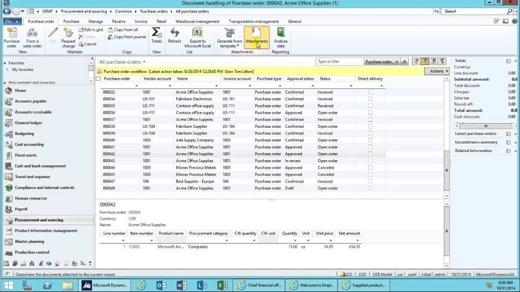This screenshot has width=520, height=292.
Task: Toggle Direct delivery for order 000044
Action: 370,167
